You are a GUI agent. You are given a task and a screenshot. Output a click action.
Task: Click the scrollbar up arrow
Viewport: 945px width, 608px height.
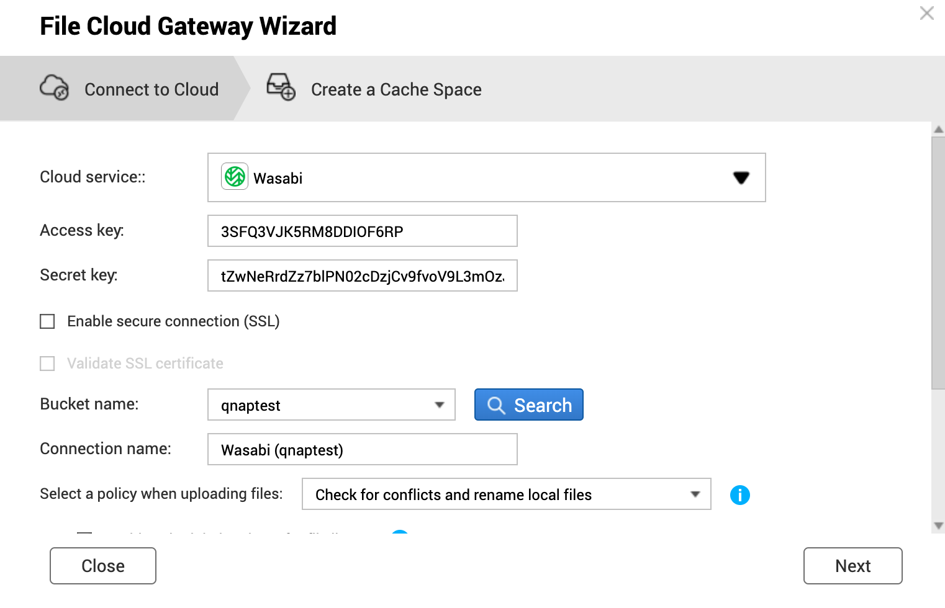coord(938,130)
